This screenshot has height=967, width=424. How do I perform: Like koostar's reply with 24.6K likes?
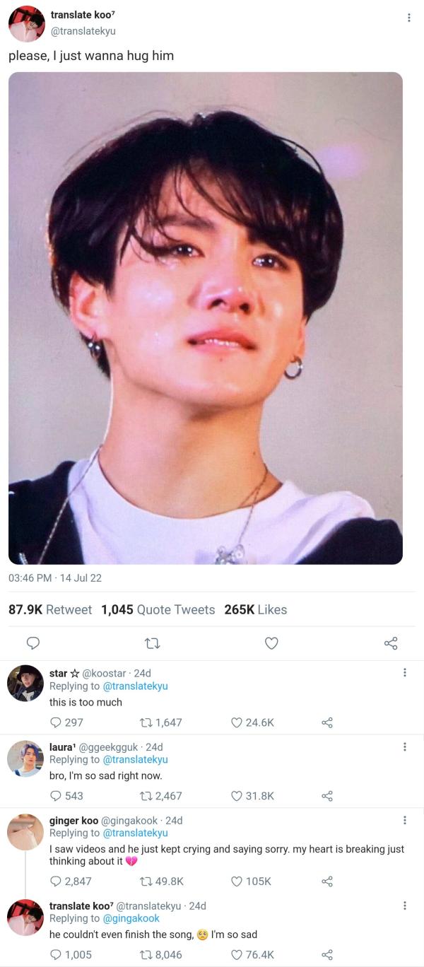point(238,722)
